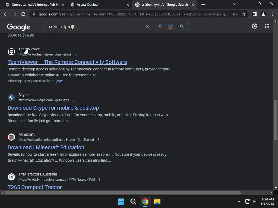Open more options for Minecraft result

98,140
